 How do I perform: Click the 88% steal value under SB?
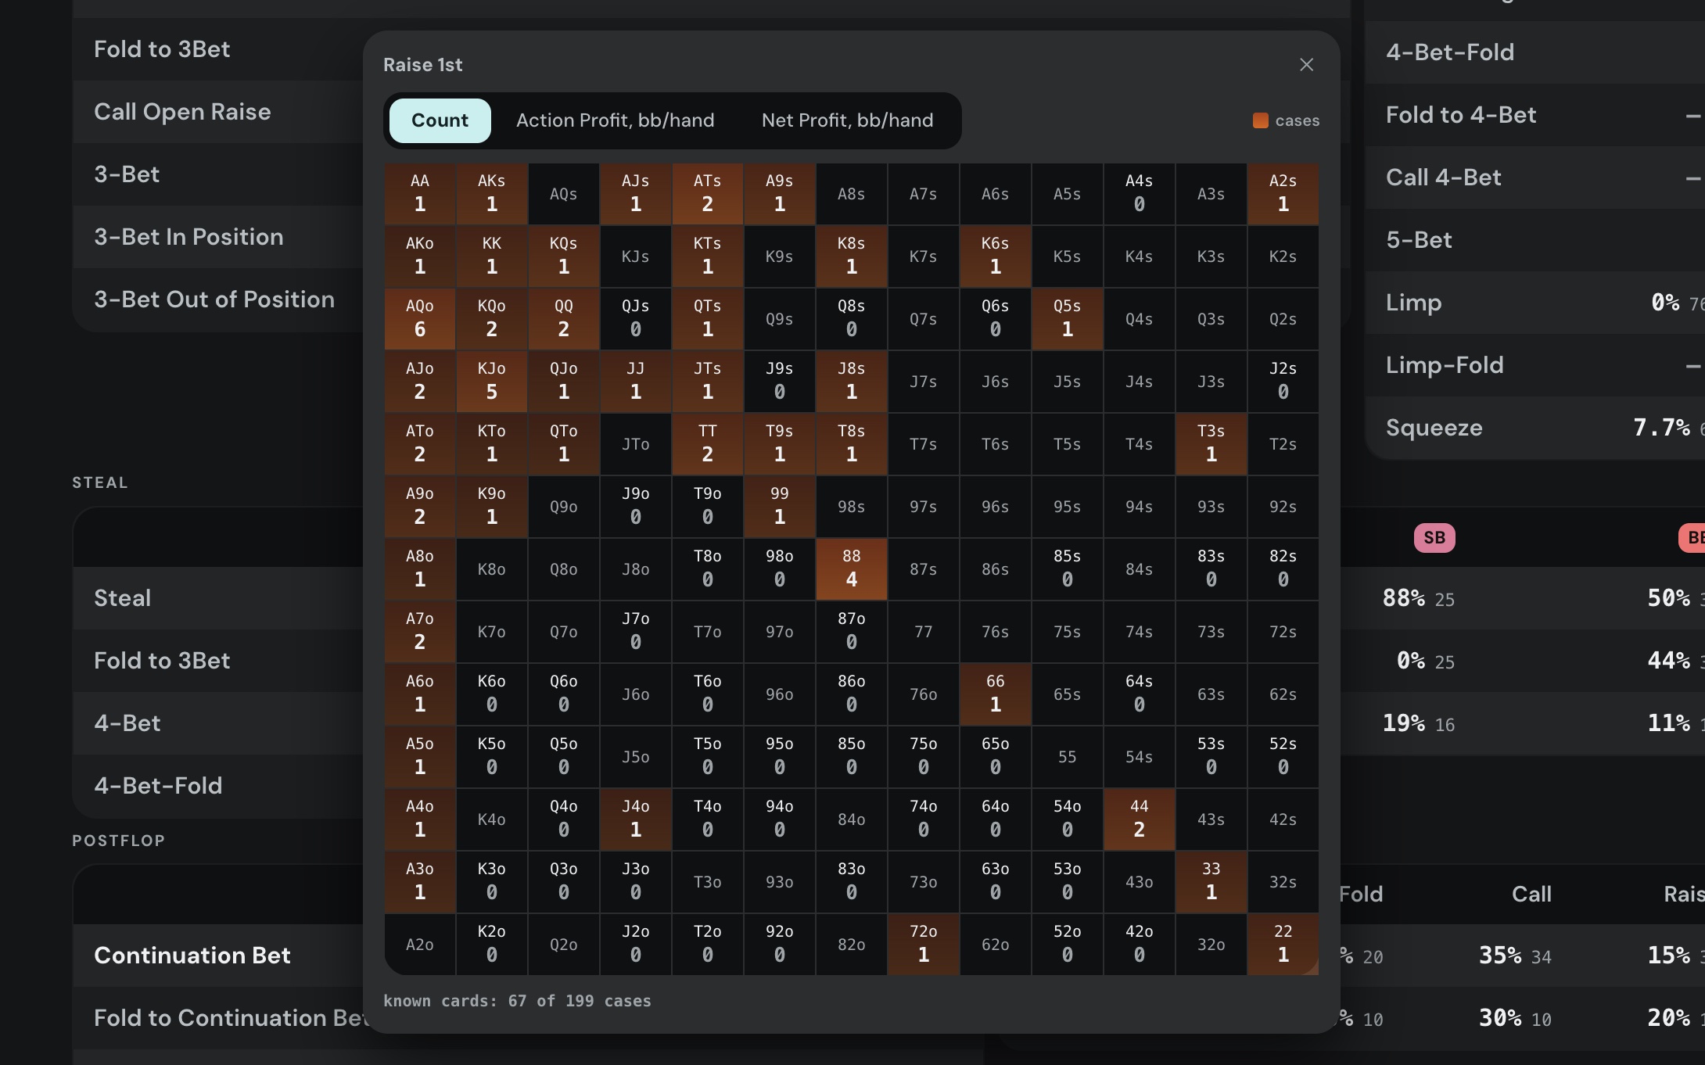tap(1403, 598)
